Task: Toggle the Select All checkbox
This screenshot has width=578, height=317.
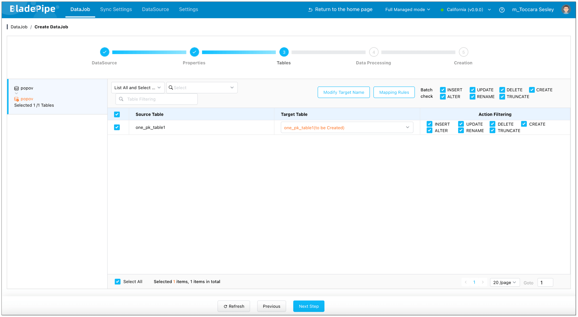Action: pyautogui.click(x=118, y=282)
